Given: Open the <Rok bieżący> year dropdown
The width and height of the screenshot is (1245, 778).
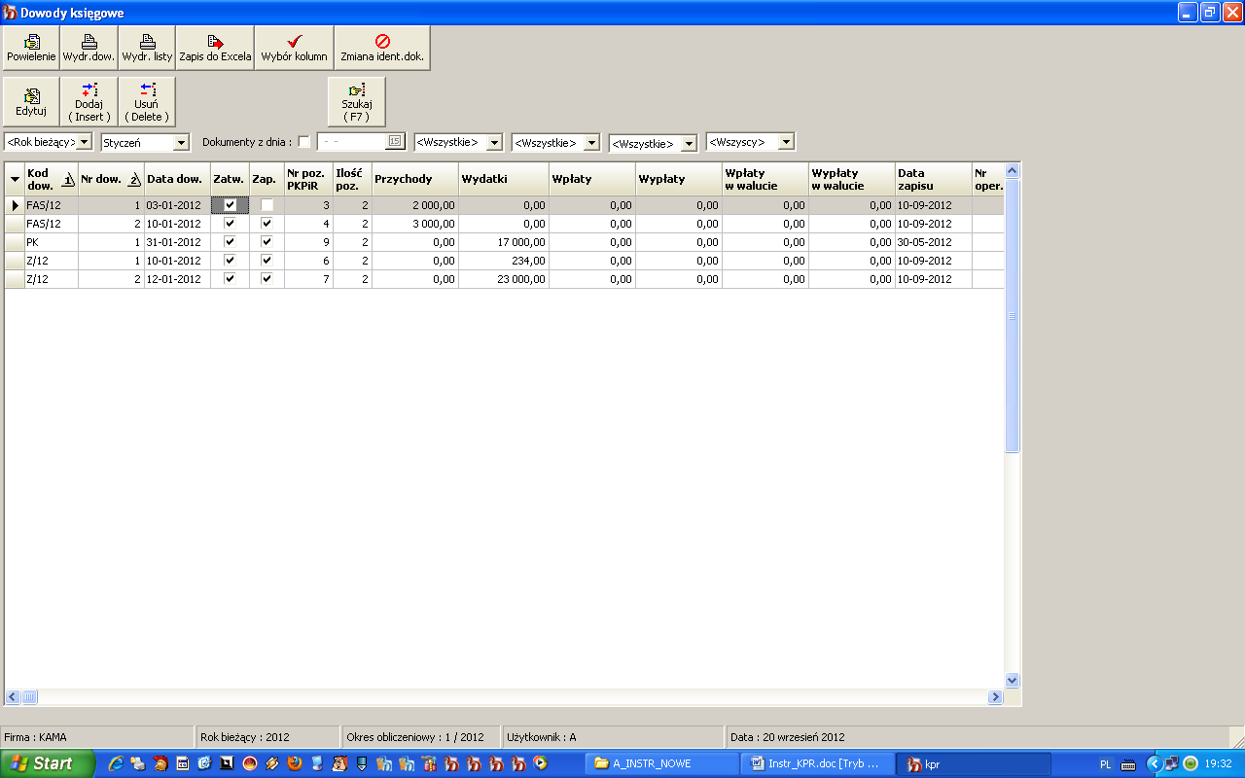Looking at the screenshot, I should click(x=85, y=142).
